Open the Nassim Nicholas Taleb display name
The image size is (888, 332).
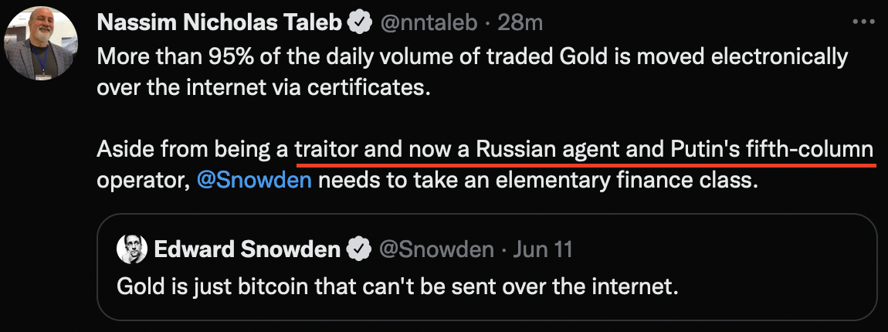tap(220, 23)
